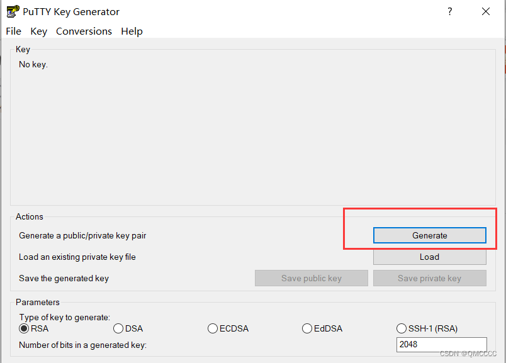Click 'Save the generated key' label
The width and height of the screenshot is (506, 363).
point(64,278)
